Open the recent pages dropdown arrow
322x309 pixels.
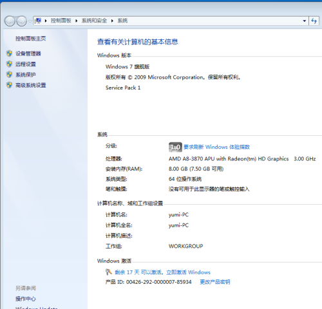(30, 21)
